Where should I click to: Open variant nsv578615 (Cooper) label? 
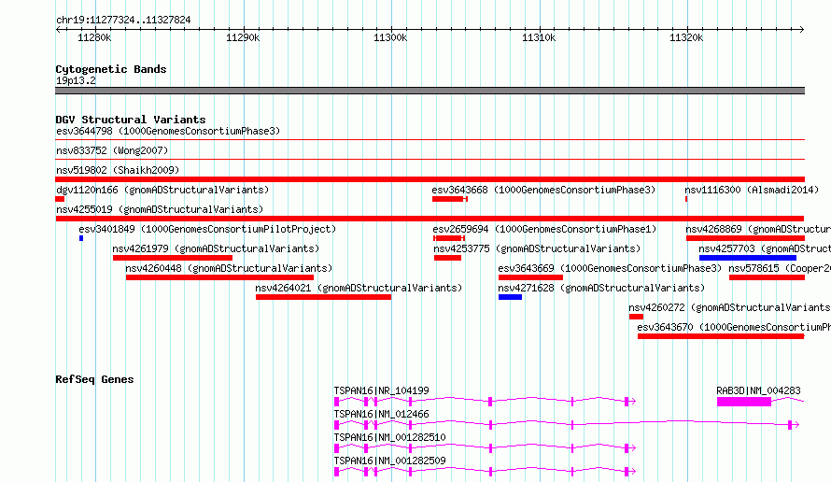780,268
